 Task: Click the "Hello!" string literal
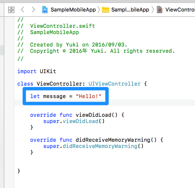[89, 96]
